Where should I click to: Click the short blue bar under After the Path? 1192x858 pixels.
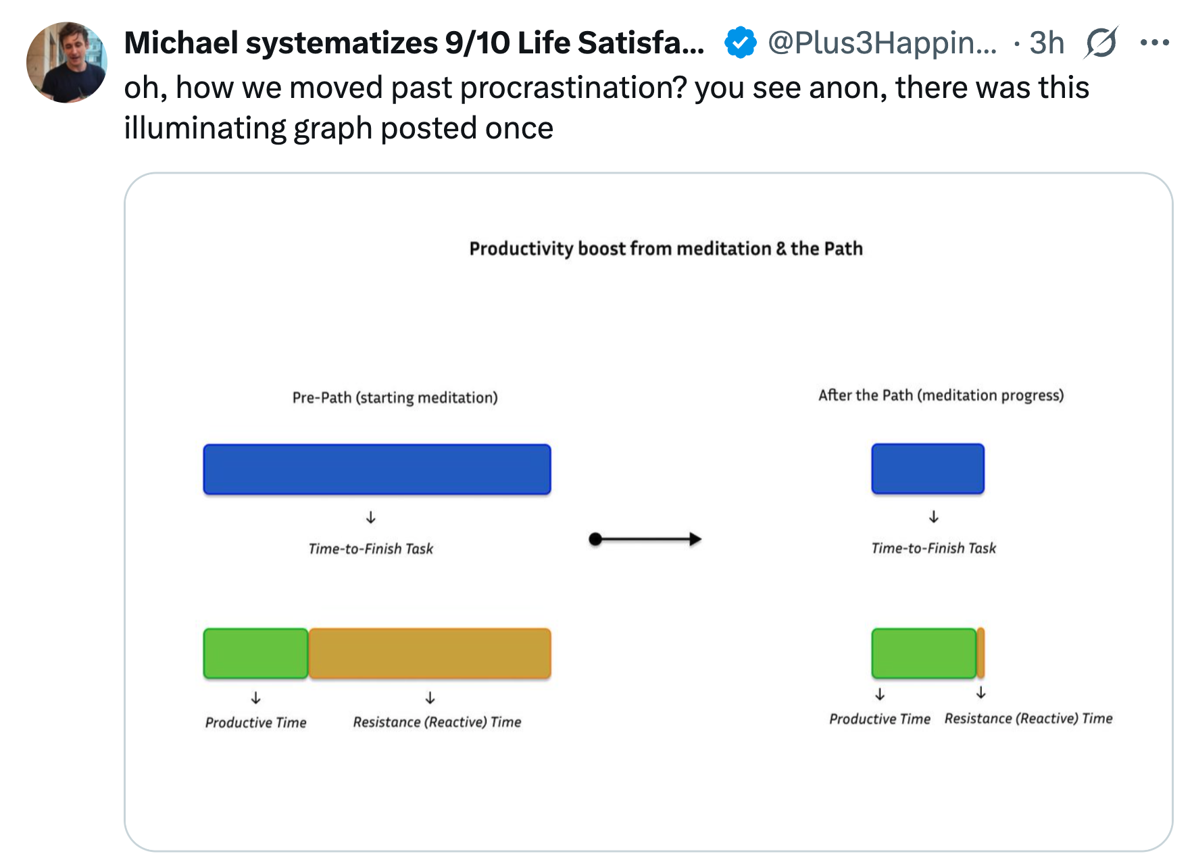coord(928,469)
